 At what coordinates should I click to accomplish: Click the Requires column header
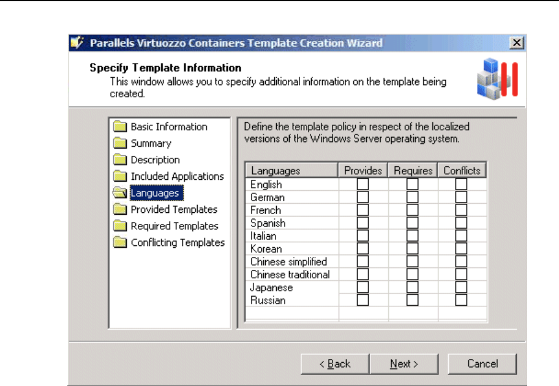413,171
